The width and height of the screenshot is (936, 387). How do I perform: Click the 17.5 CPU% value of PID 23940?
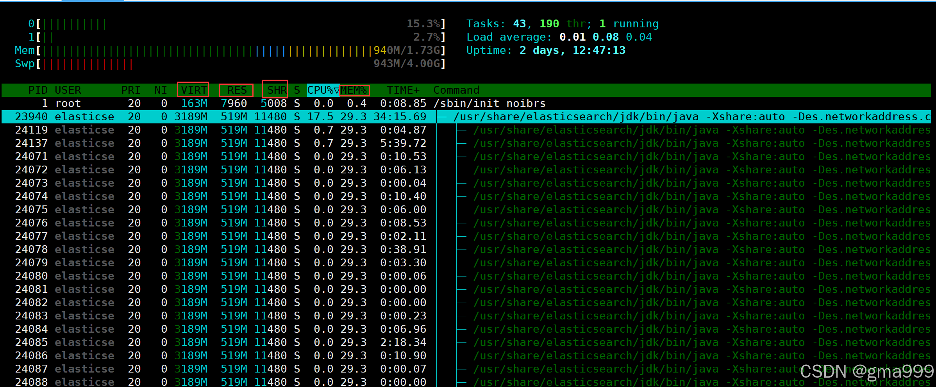coord(320,117)
